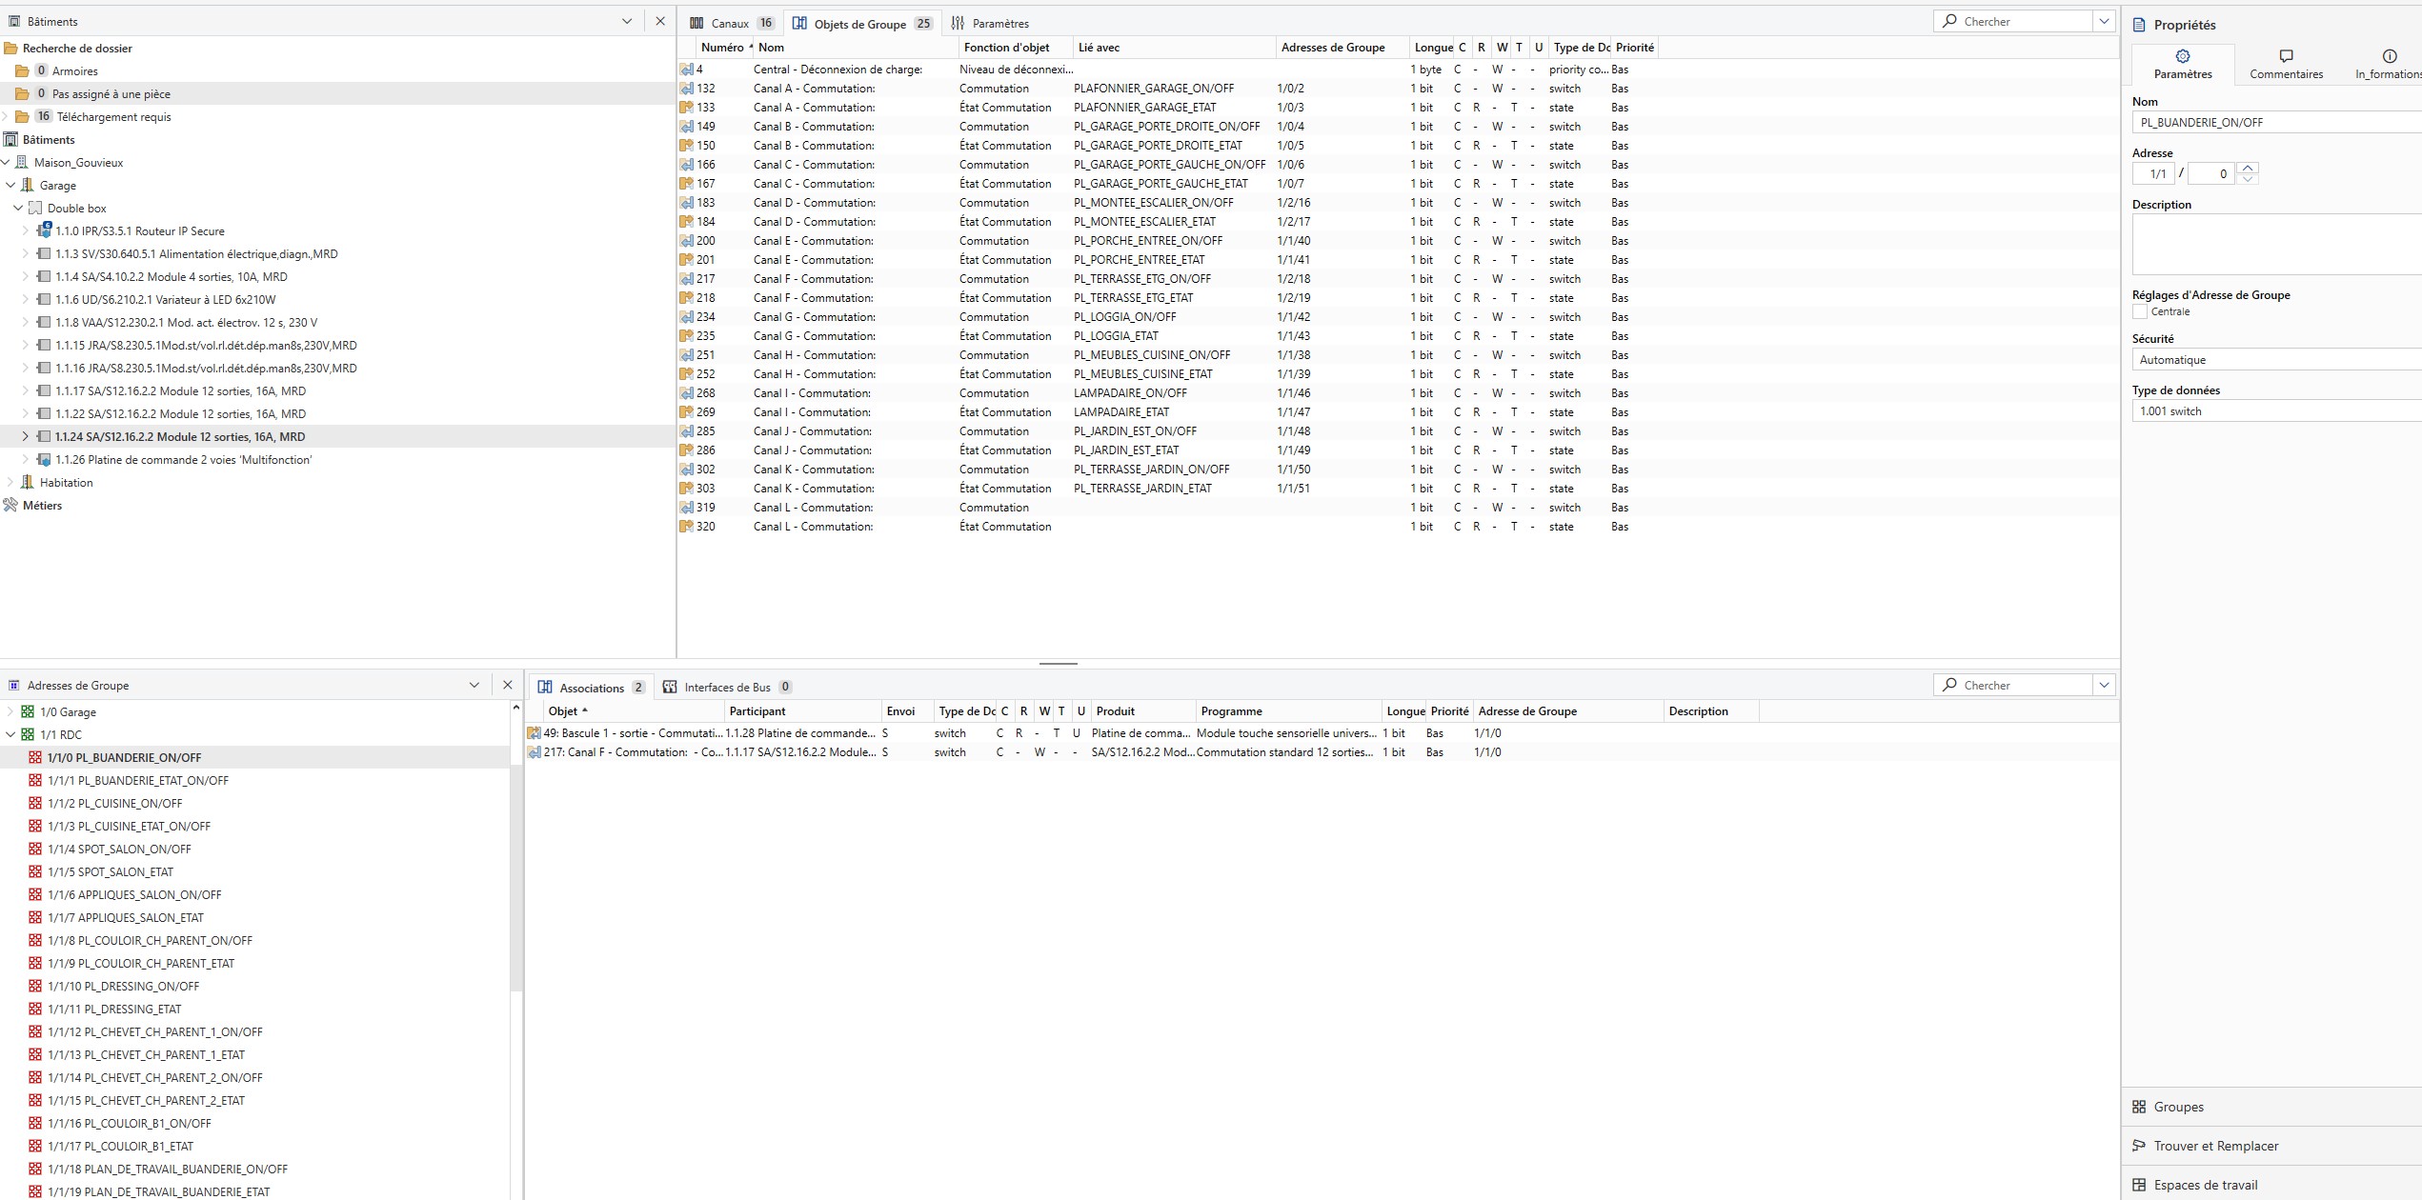The height and width of the screenshot is (1200, 2422).
Task: Switch to the Canaux tab
Action: point(730,23)
